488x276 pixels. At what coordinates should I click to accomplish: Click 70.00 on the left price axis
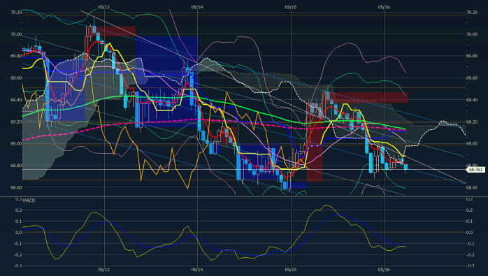(x=16, y=34)
